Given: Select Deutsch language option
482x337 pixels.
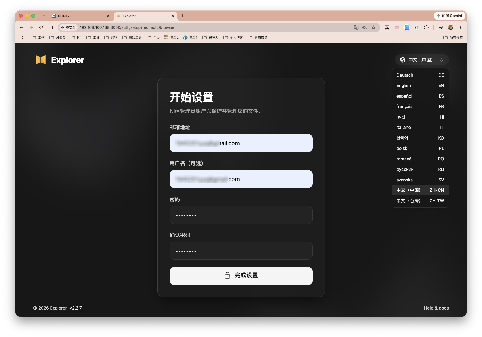Looking at the screenshot, I should click(x=420, y=75).
